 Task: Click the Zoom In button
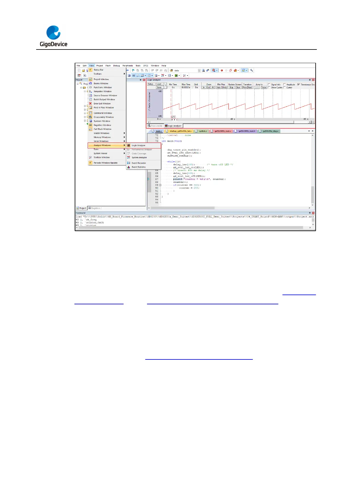pyautogui.click(x=204, y=87)
